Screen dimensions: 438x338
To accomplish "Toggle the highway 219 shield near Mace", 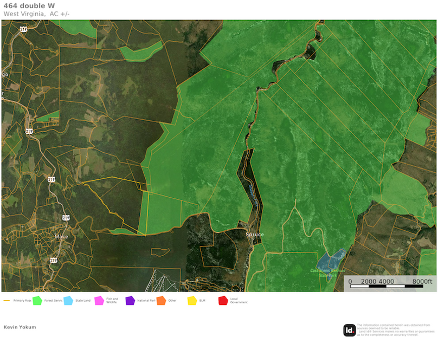I will pos(65,217).
